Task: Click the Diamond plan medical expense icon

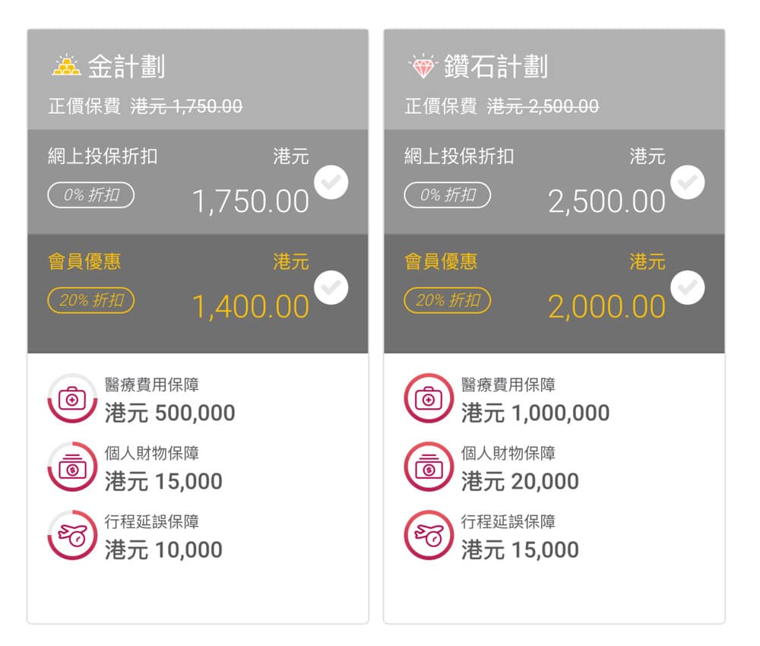Action: coord(429,398)
